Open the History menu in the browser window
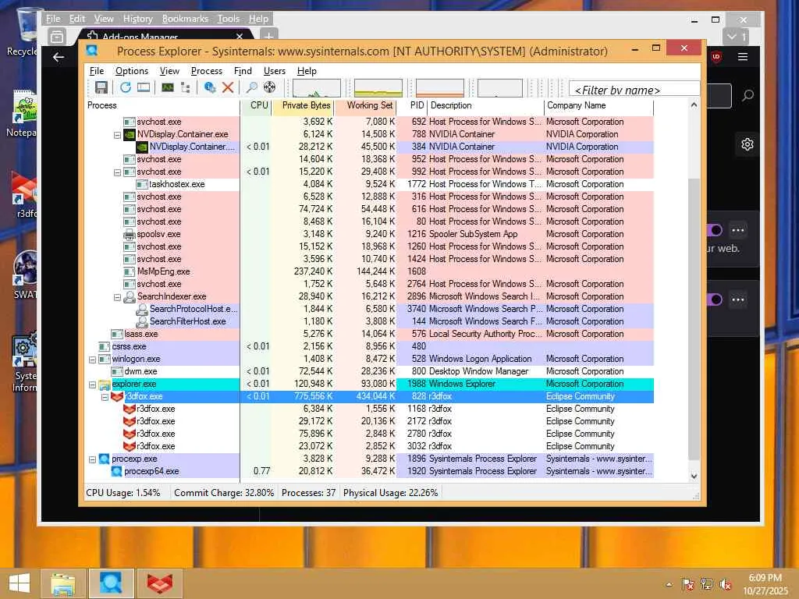Image resolution: width=799 pixels, height=599 pixels. (x=137, y=19)
